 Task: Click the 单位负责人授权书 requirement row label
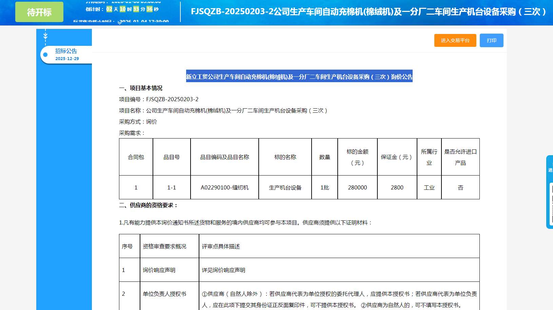[x=164, y=294]
